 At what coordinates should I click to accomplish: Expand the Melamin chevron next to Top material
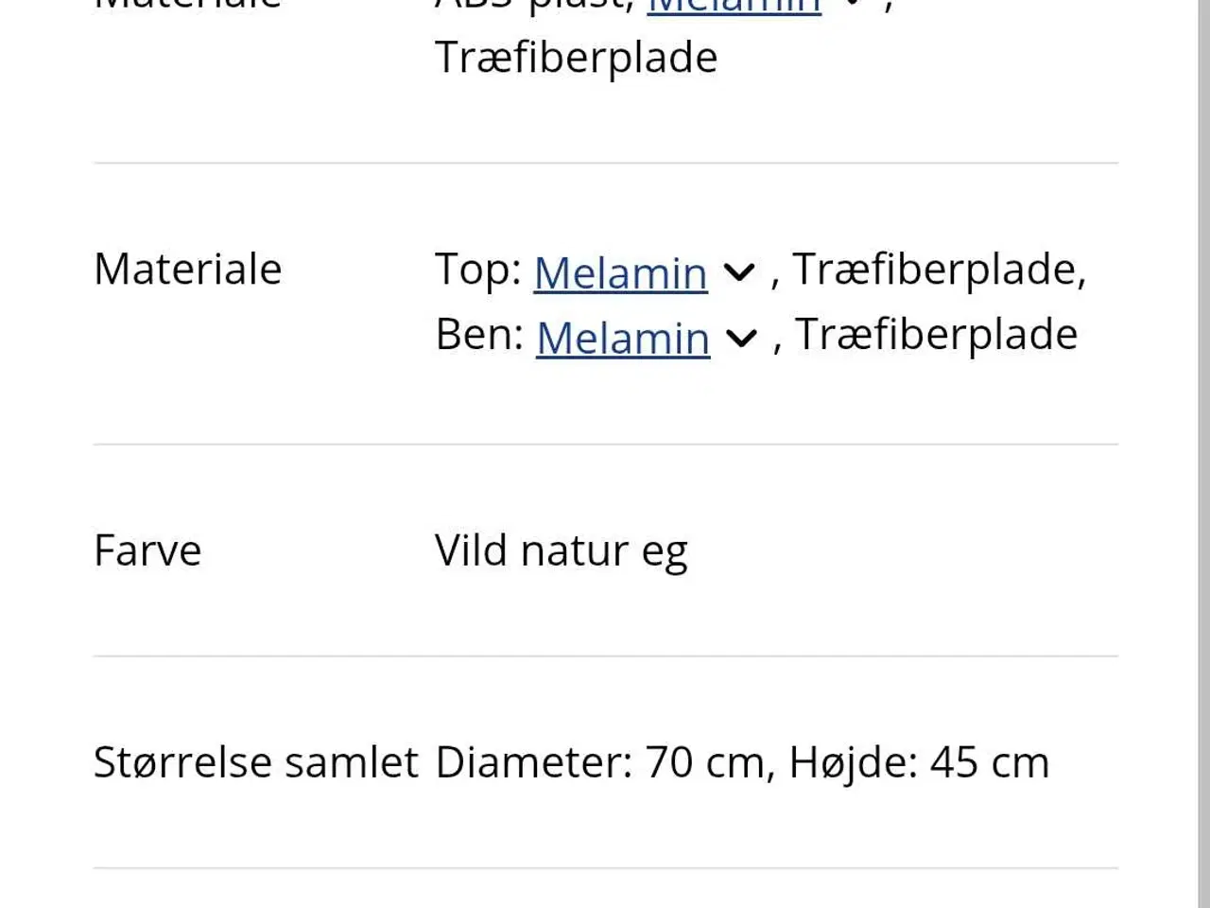[740, 272]
